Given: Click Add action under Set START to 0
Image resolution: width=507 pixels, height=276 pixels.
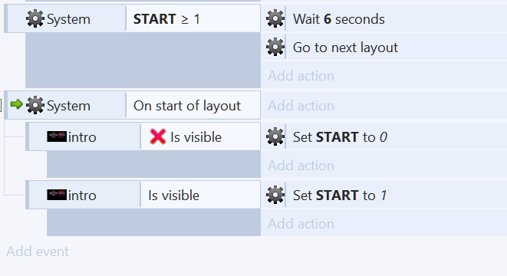Looking at the screenshot, I should tap(301, 166).
